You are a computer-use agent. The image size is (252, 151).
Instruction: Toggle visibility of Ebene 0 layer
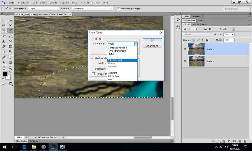185,61
